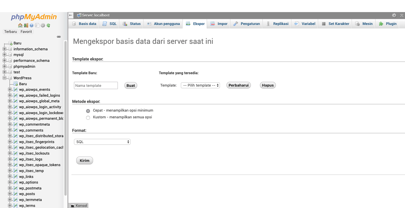The width and height of the screenshot is (405, 208).
Task: Expand the wp_termmeta table node
Action: coord(10,200)
